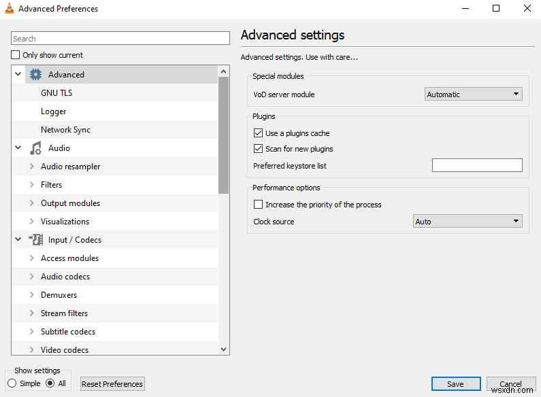541x397 pixels.
Task: Uncheck Use a plugins cache
Action: [258, 133]
